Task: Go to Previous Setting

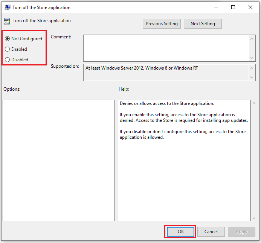Action: pos(162,24)
